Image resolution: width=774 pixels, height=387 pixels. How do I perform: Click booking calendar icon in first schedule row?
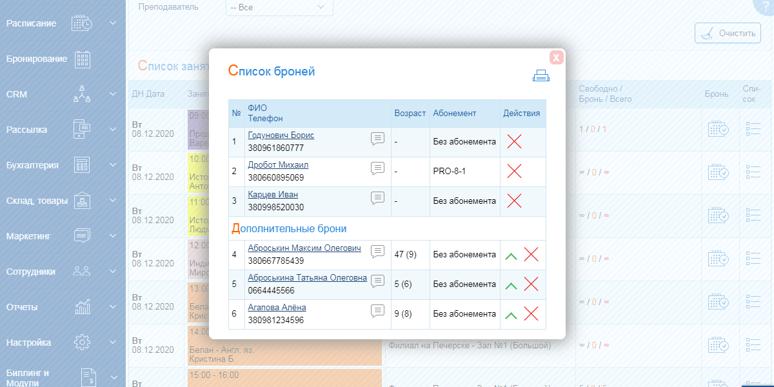718,129
